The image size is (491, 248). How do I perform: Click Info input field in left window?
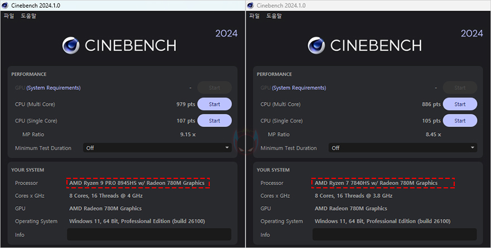pyautogui.click(x=149, y=235)
